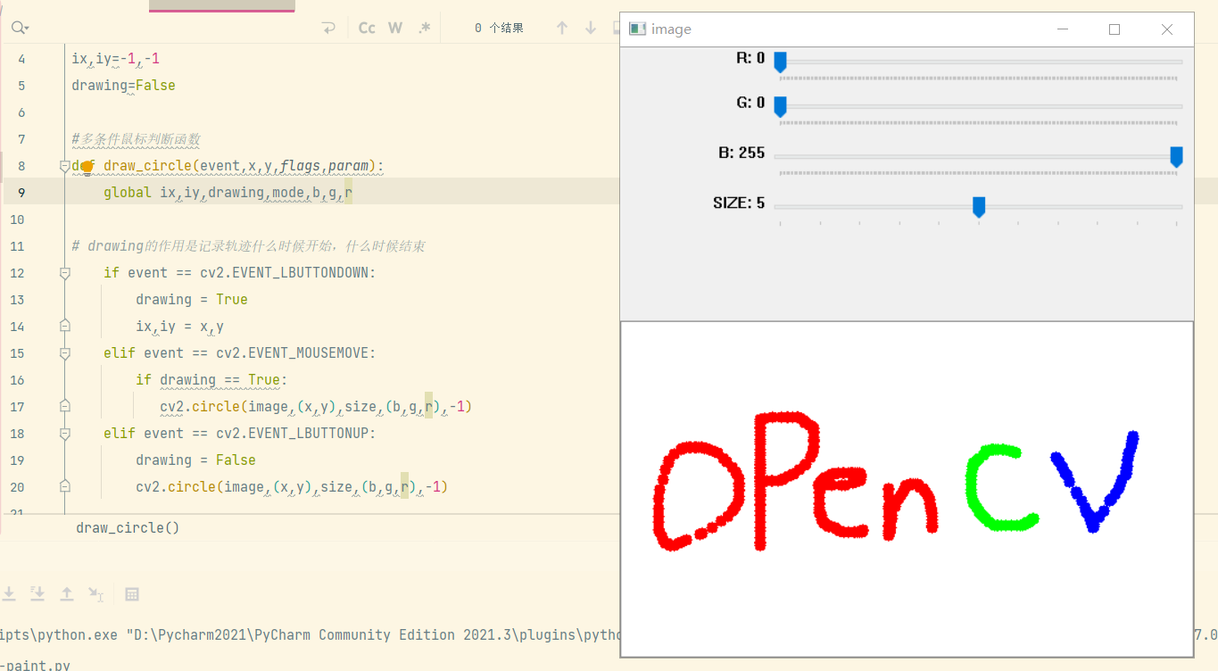
Task: Click the PyCharm Community Edition console path text
Action: [x=374, y=635]
